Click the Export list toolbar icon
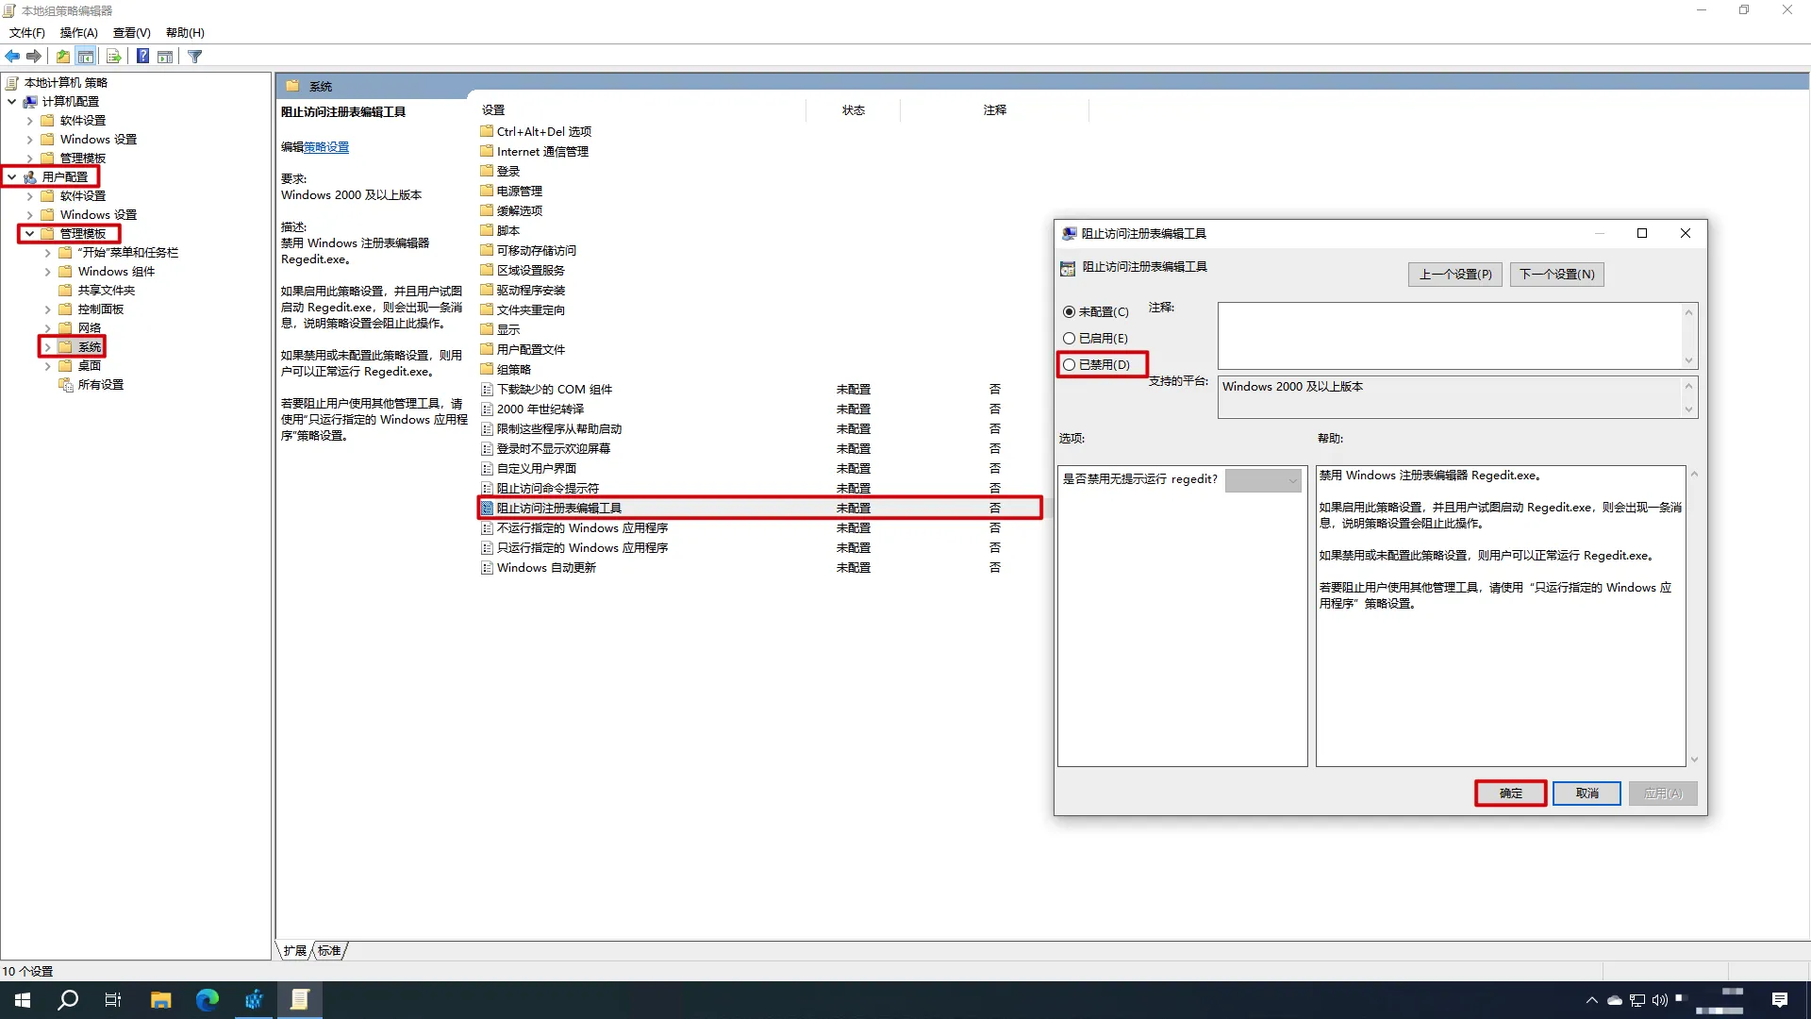This screenshot has width=1811, height=1019. (x=114, y=57)
